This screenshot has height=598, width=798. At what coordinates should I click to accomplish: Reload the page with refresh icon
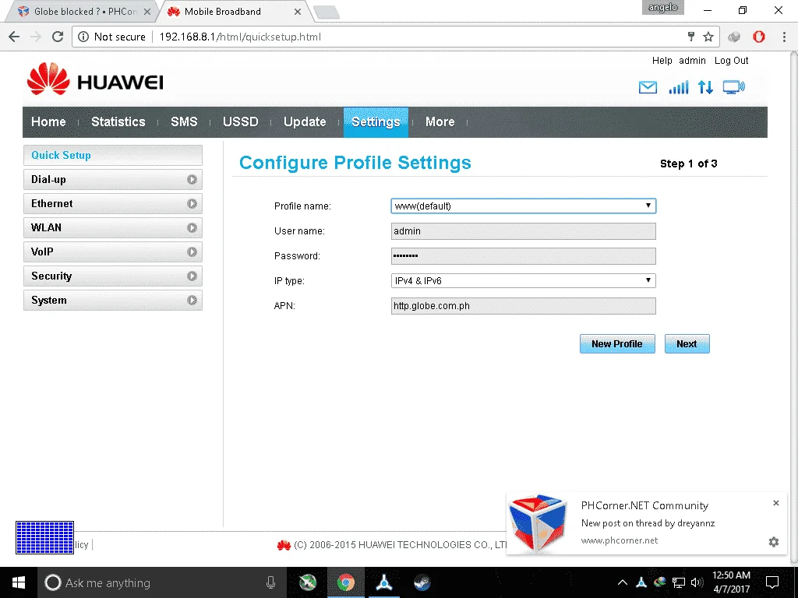pyautogui.click(x=58, y=37)
